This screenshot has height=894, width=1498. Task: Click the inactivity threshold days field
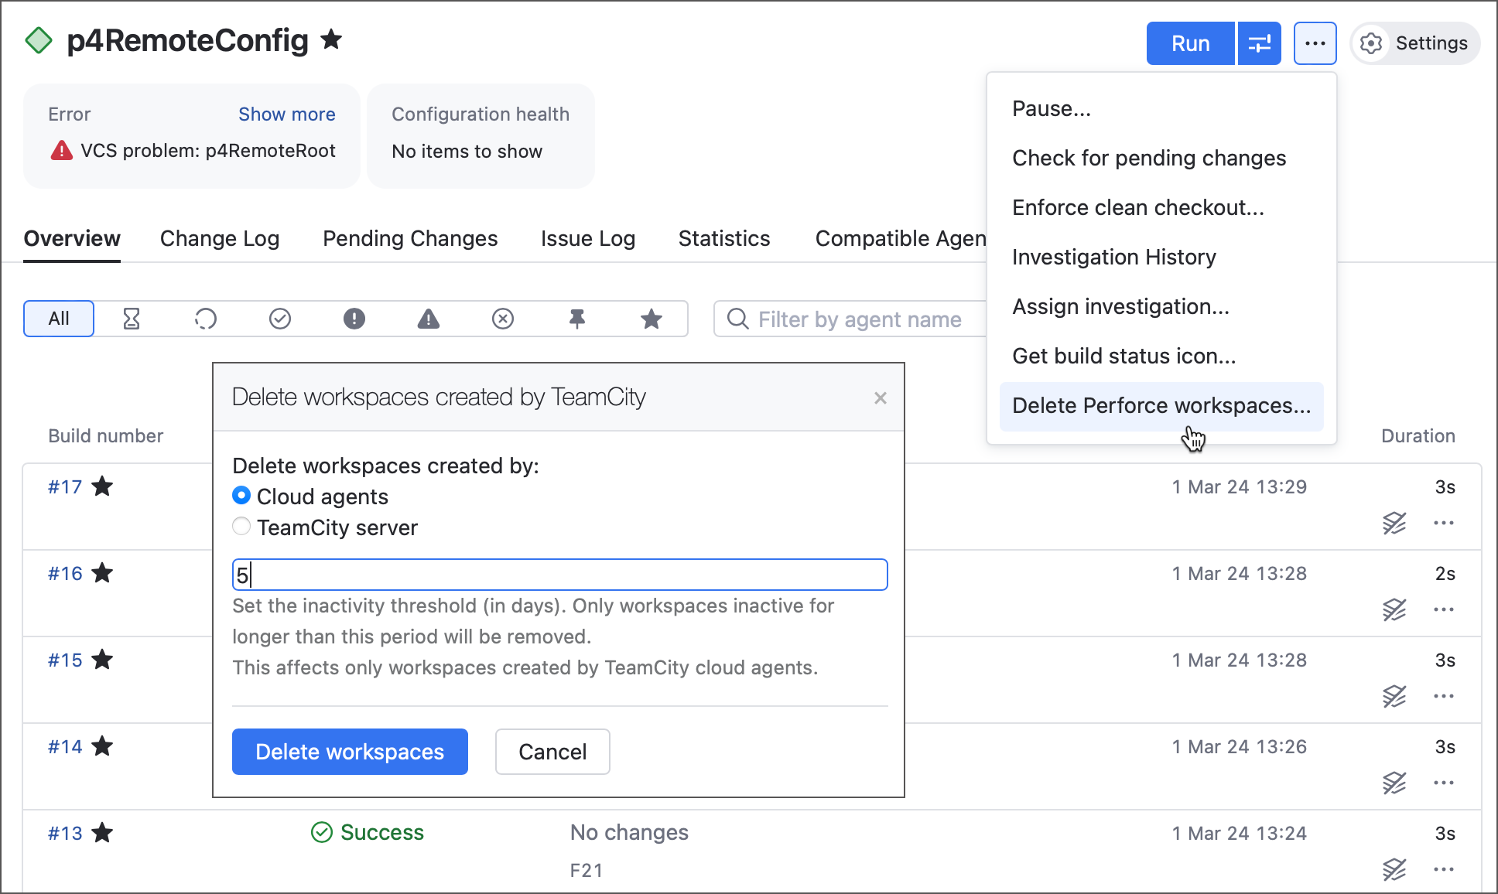click(560, 575)
